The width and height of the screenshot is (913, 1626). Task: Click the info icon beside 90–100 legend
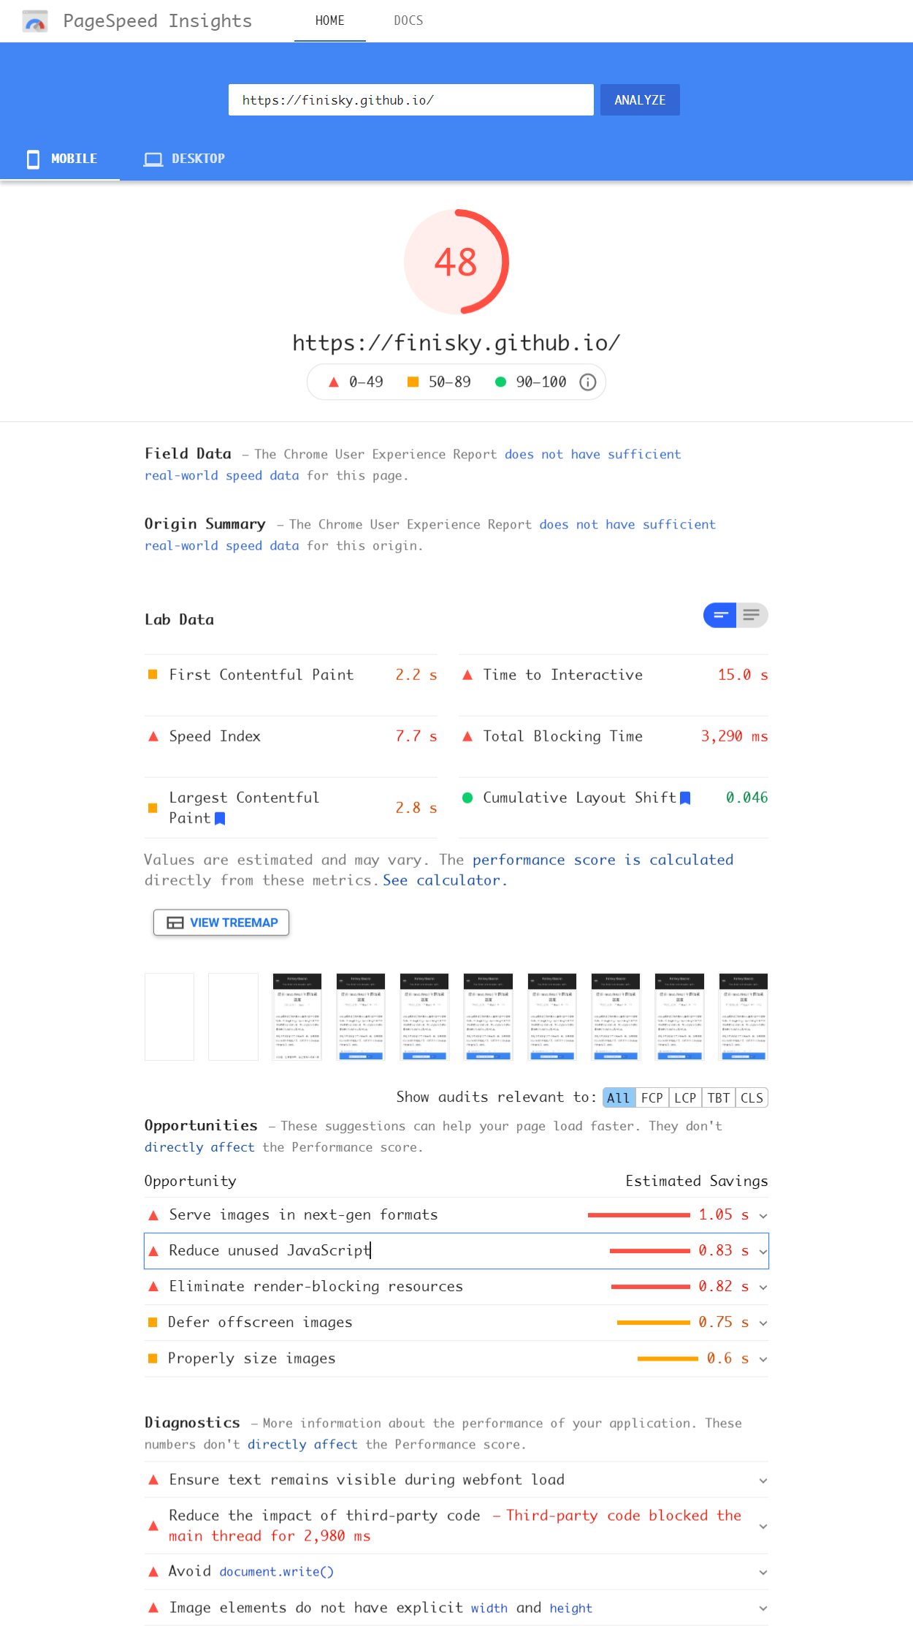tap(588, 382)
